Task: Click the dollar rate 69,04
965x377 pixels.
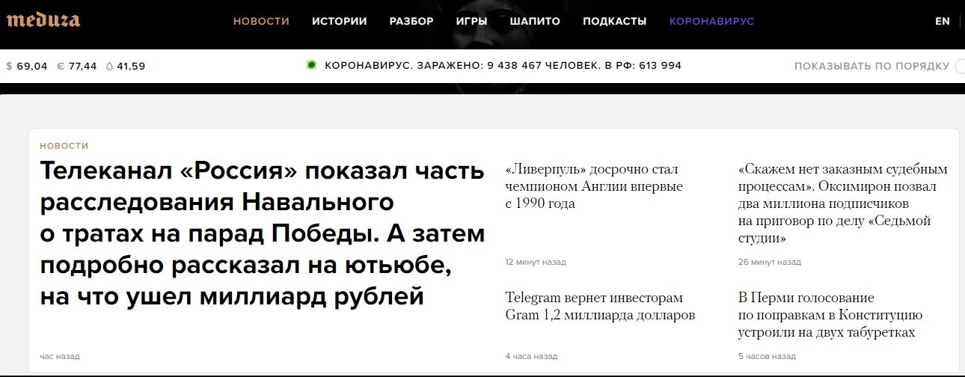Action: [x=27, y=66]
